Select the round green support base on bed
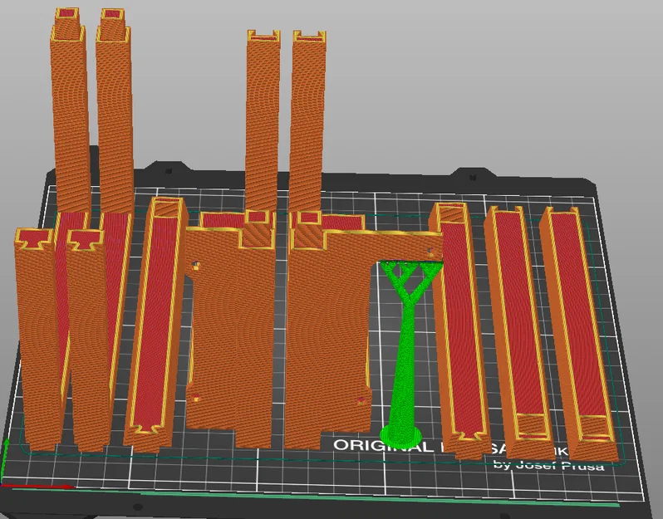663x519 pixels. 400,435
